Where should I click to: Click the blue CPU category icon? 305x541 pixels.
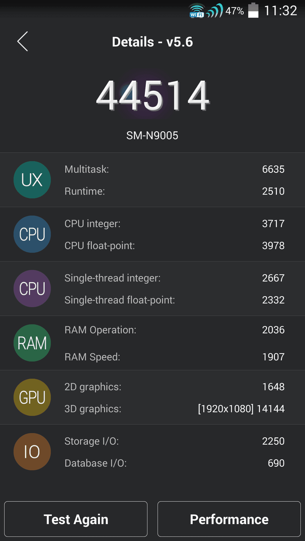tap(32, 234)
